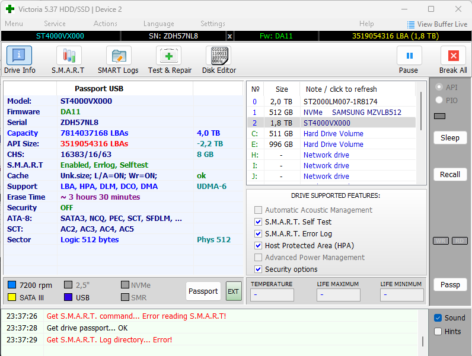
Task: Click the SMR indicator square
Action: click(x=125, y=297)
